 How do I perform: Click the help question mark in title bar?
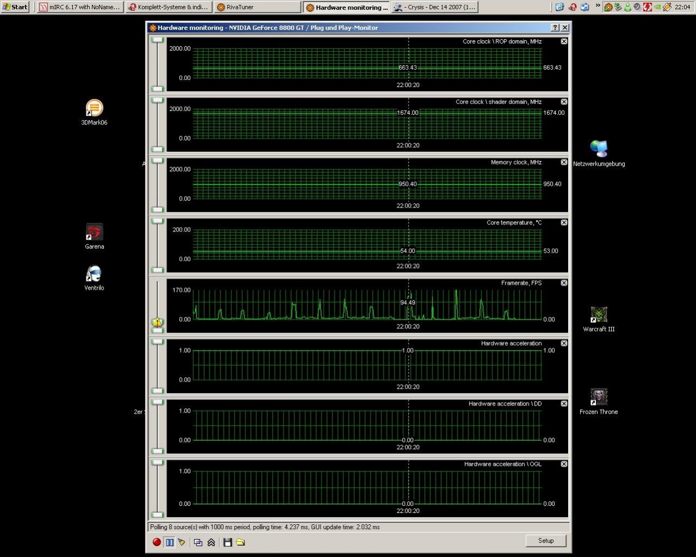(x=555, y=28)
